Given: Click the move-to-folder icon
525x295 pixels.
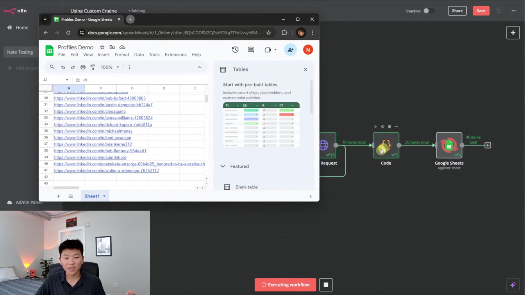Looking at the screenshot, I should tap(112, 47).
